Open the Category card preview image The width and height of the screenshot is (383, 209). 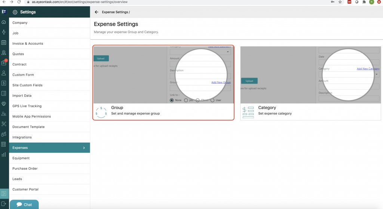click(310, 75)
